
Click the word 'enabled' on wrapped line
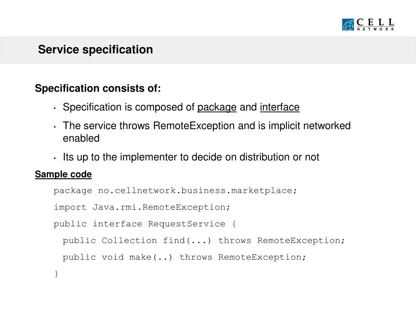pos(81,138)
